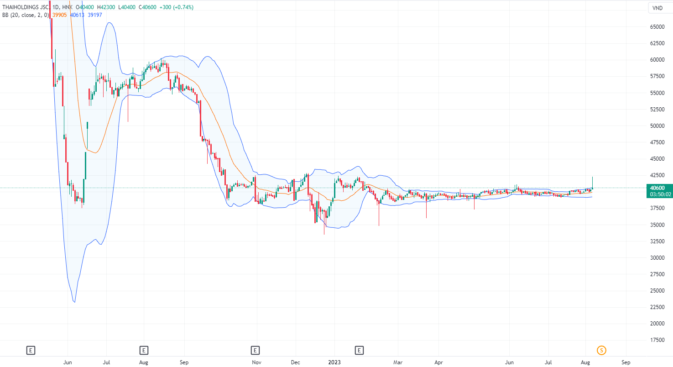Click the earnings E marker below June 2022
This screenshot has height=367, width=673.
pyautogui.click(x=31, y=351)
